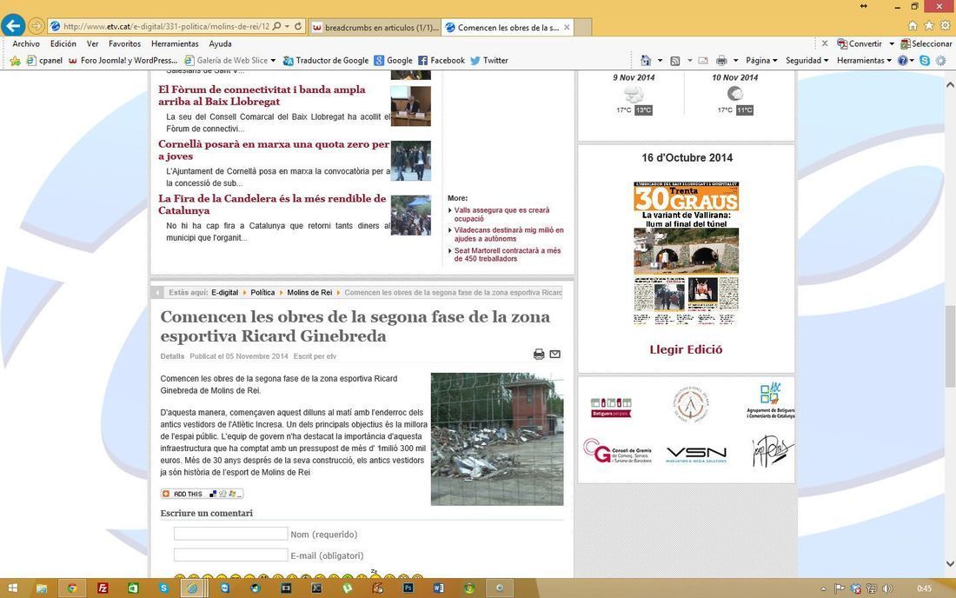Open FileZilla from the taskbar
This screenshot has height=598, width=956.
[103, 588]
